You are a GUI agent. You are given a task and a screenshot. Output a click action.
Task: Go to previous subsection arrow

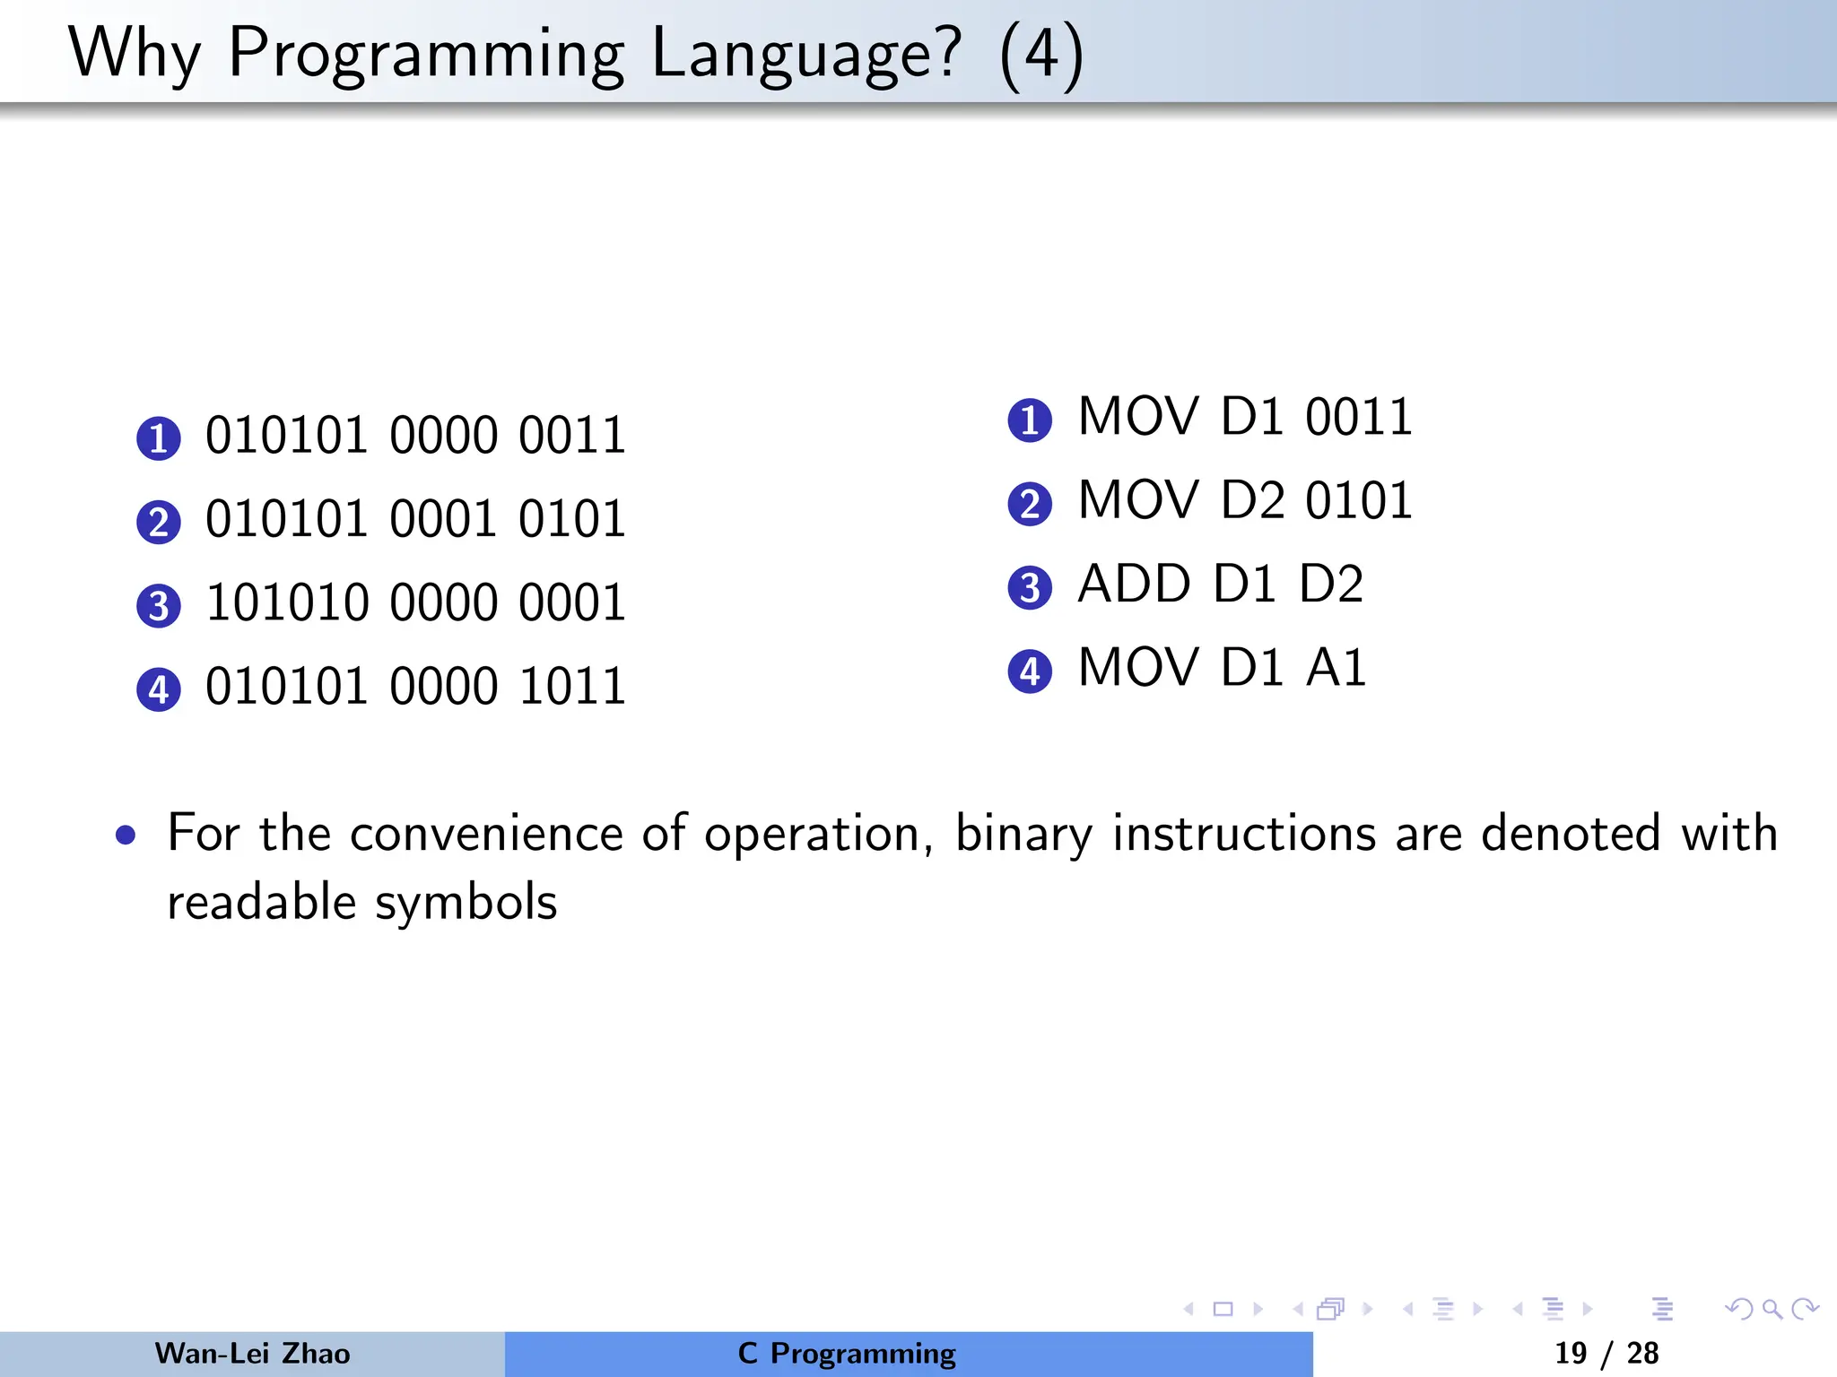click(1408, 1309)
